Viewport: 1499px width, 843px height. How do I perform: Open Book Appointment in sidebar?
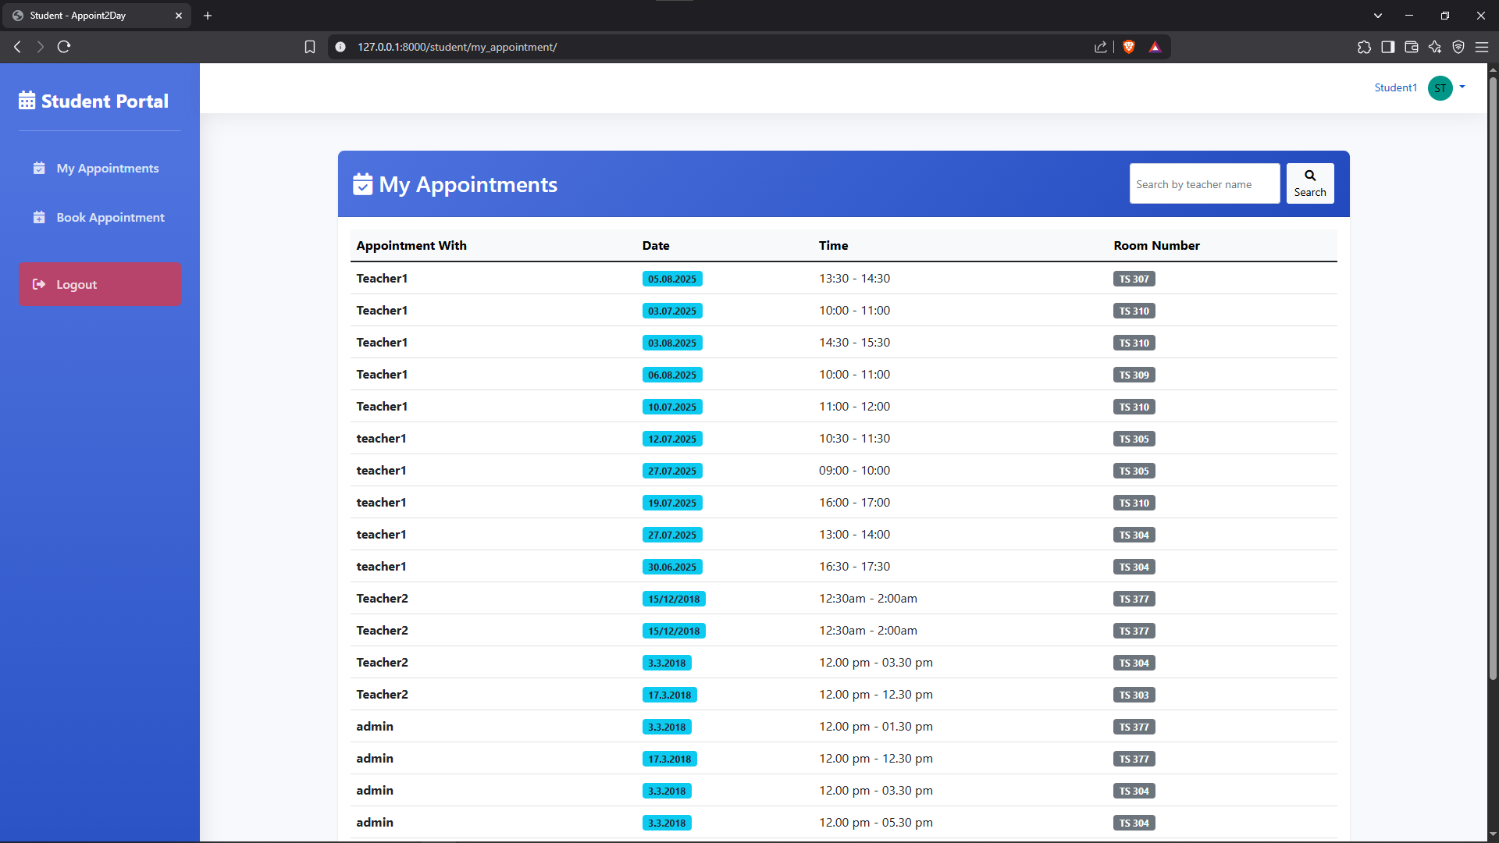click(x=110, y=218)
